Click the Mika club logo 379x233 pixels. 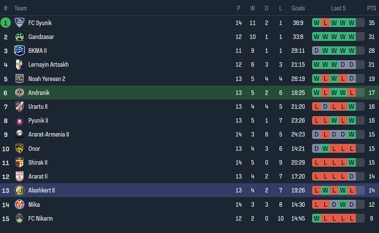(19, 204)
